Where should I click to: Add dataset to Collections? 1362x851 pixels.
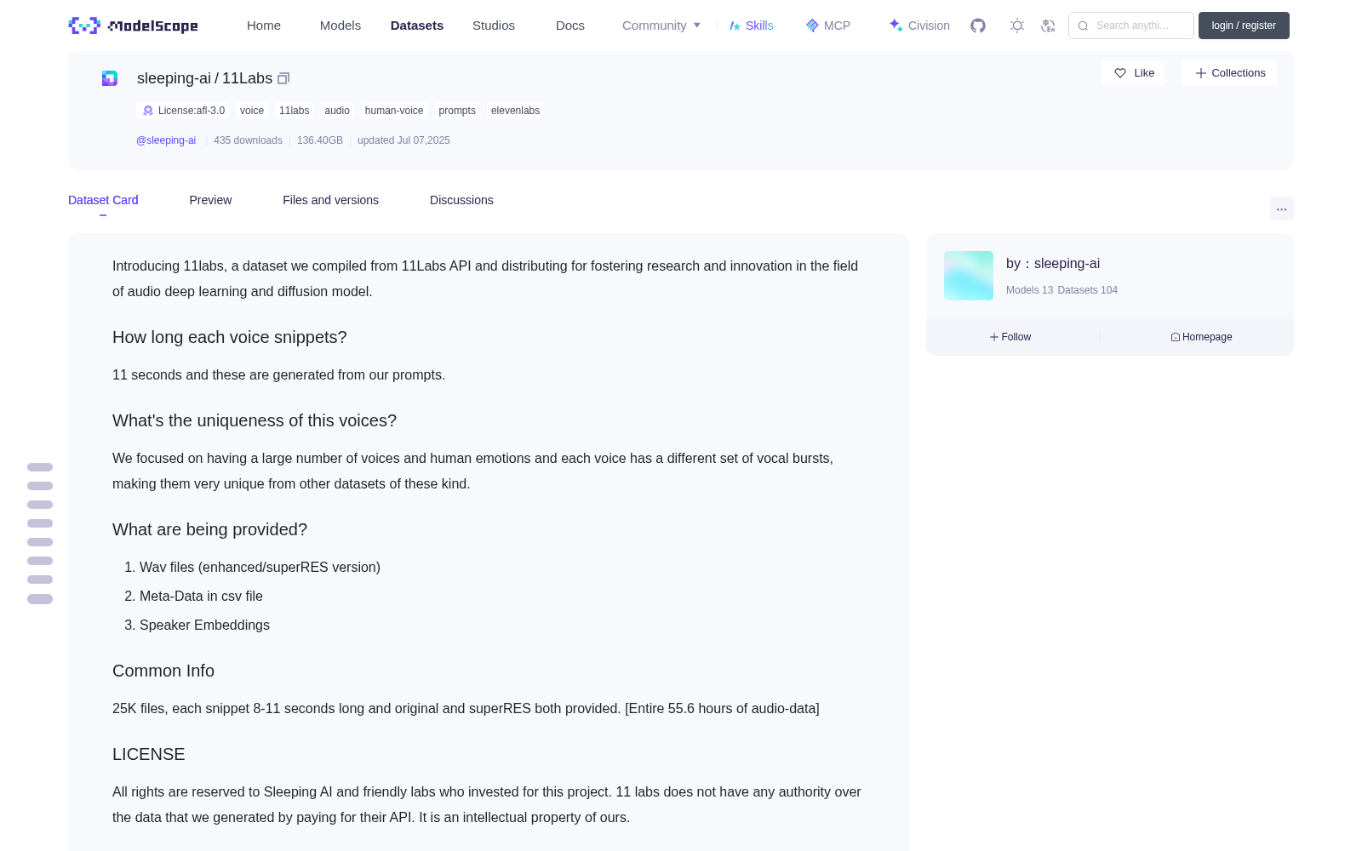pos(1229,73)
